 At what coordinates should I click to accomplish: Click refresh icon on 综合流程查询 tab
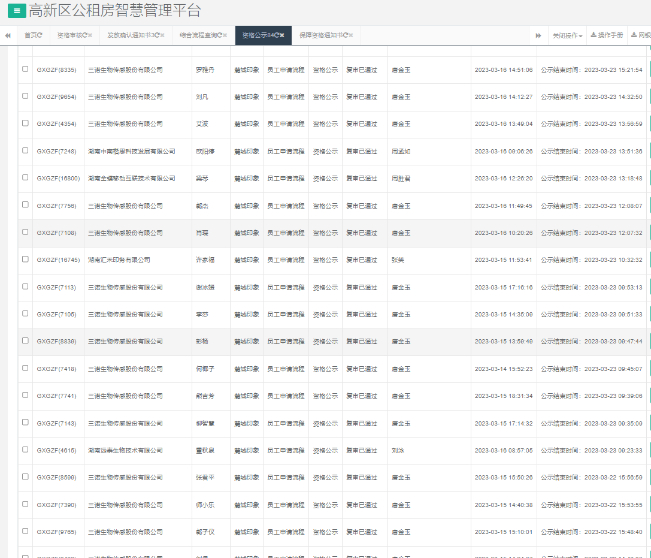[220, 35]
